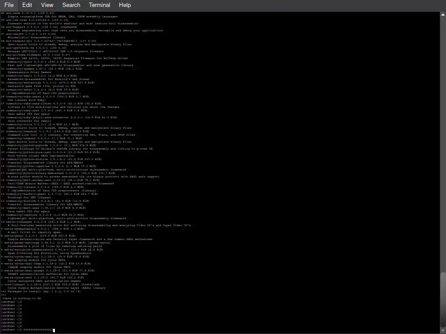Click the community/python-pypcode package line
The height and width of the screenshot is (334, 446).
[x=49, y=145]
